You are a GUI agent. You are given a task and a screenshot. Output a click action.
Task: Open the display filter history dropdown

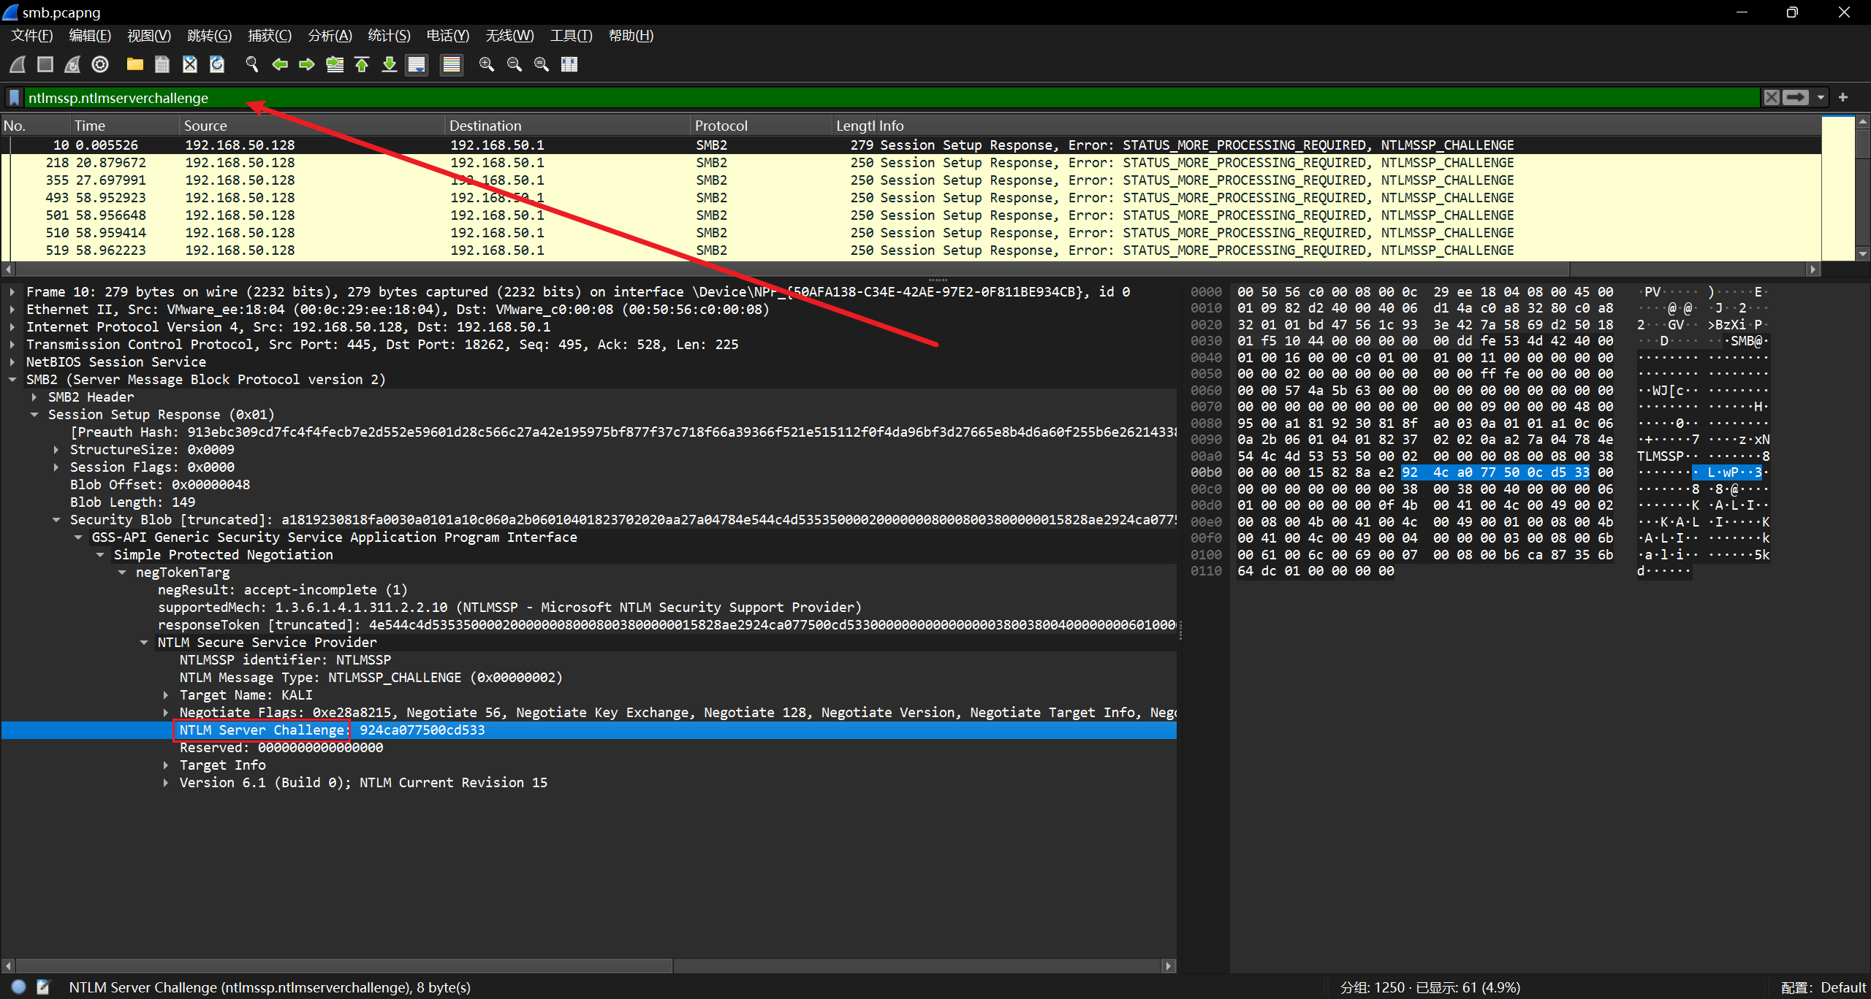1821,97
